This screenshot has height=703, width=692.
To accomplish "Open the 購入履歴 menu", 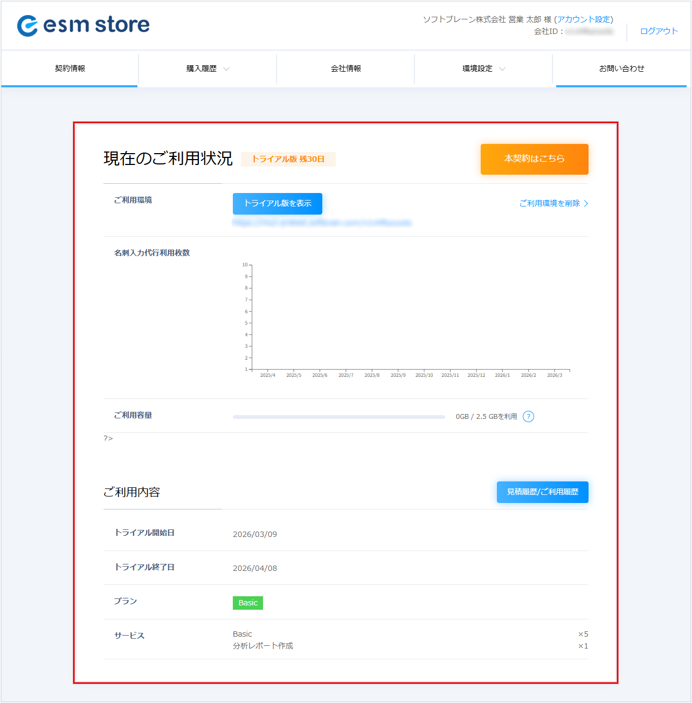I will (202, 68).
